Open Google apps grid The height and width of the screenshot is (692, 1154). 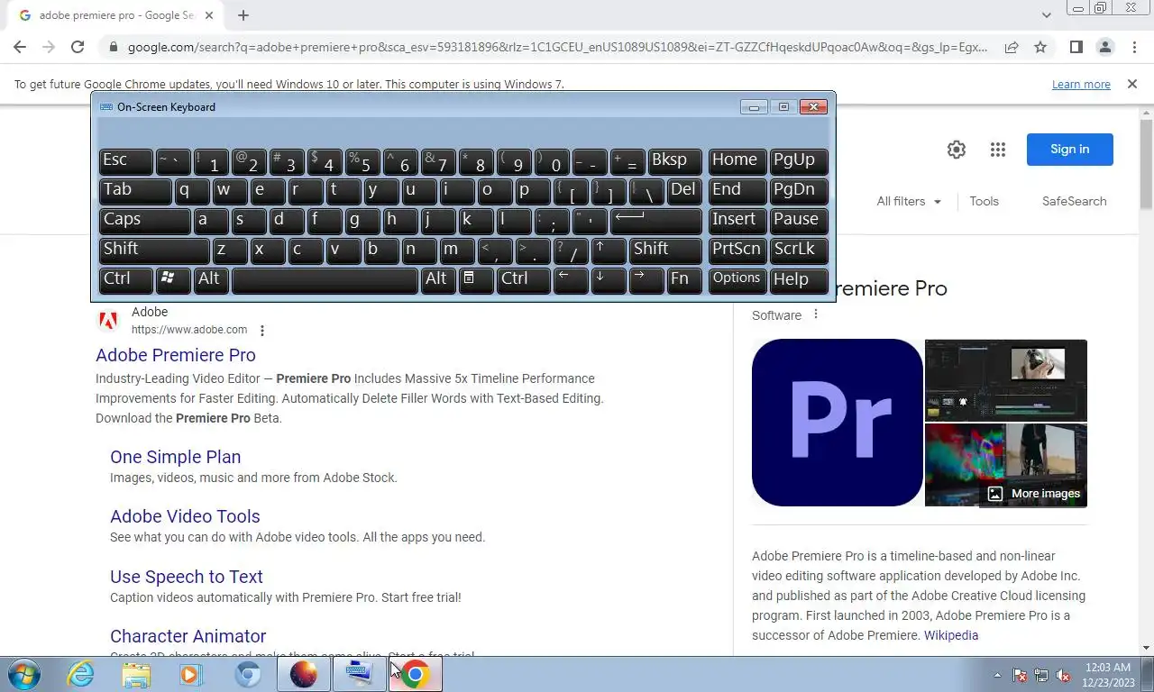(x=997, y=150)
